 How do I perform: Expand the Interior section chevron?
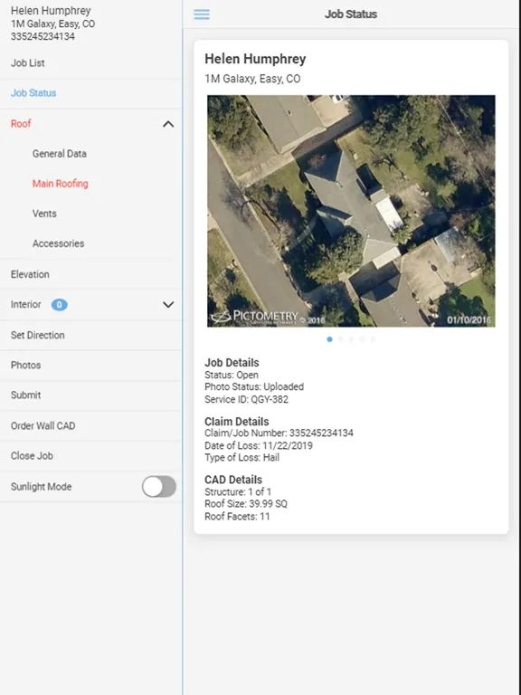point(168,304)
